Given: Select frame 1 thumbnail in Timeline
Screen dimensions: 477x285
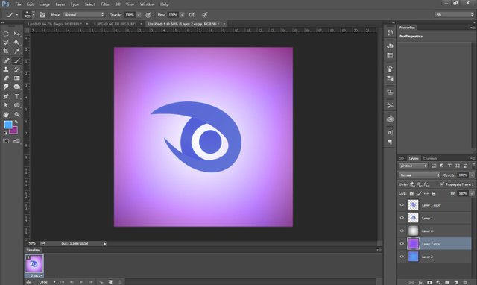Looking at the screenshot, I should pyautogui.click(x=34, y=263).
